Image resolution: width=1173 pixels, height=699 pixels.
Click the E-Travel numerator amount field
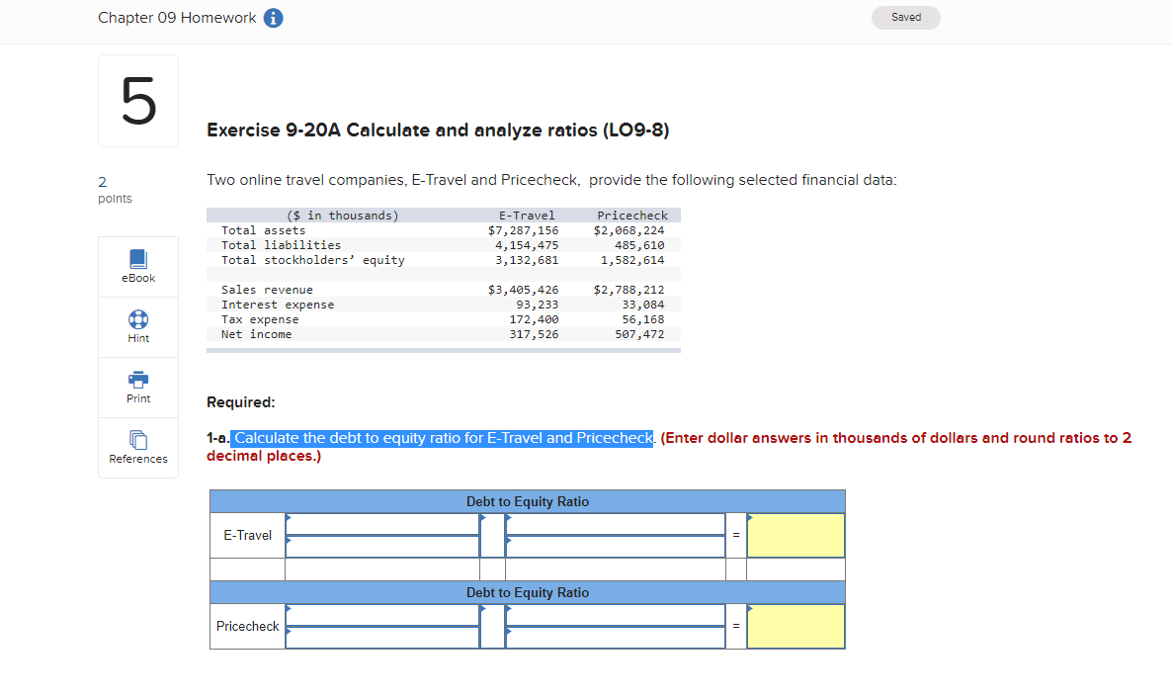click(382, 547)
